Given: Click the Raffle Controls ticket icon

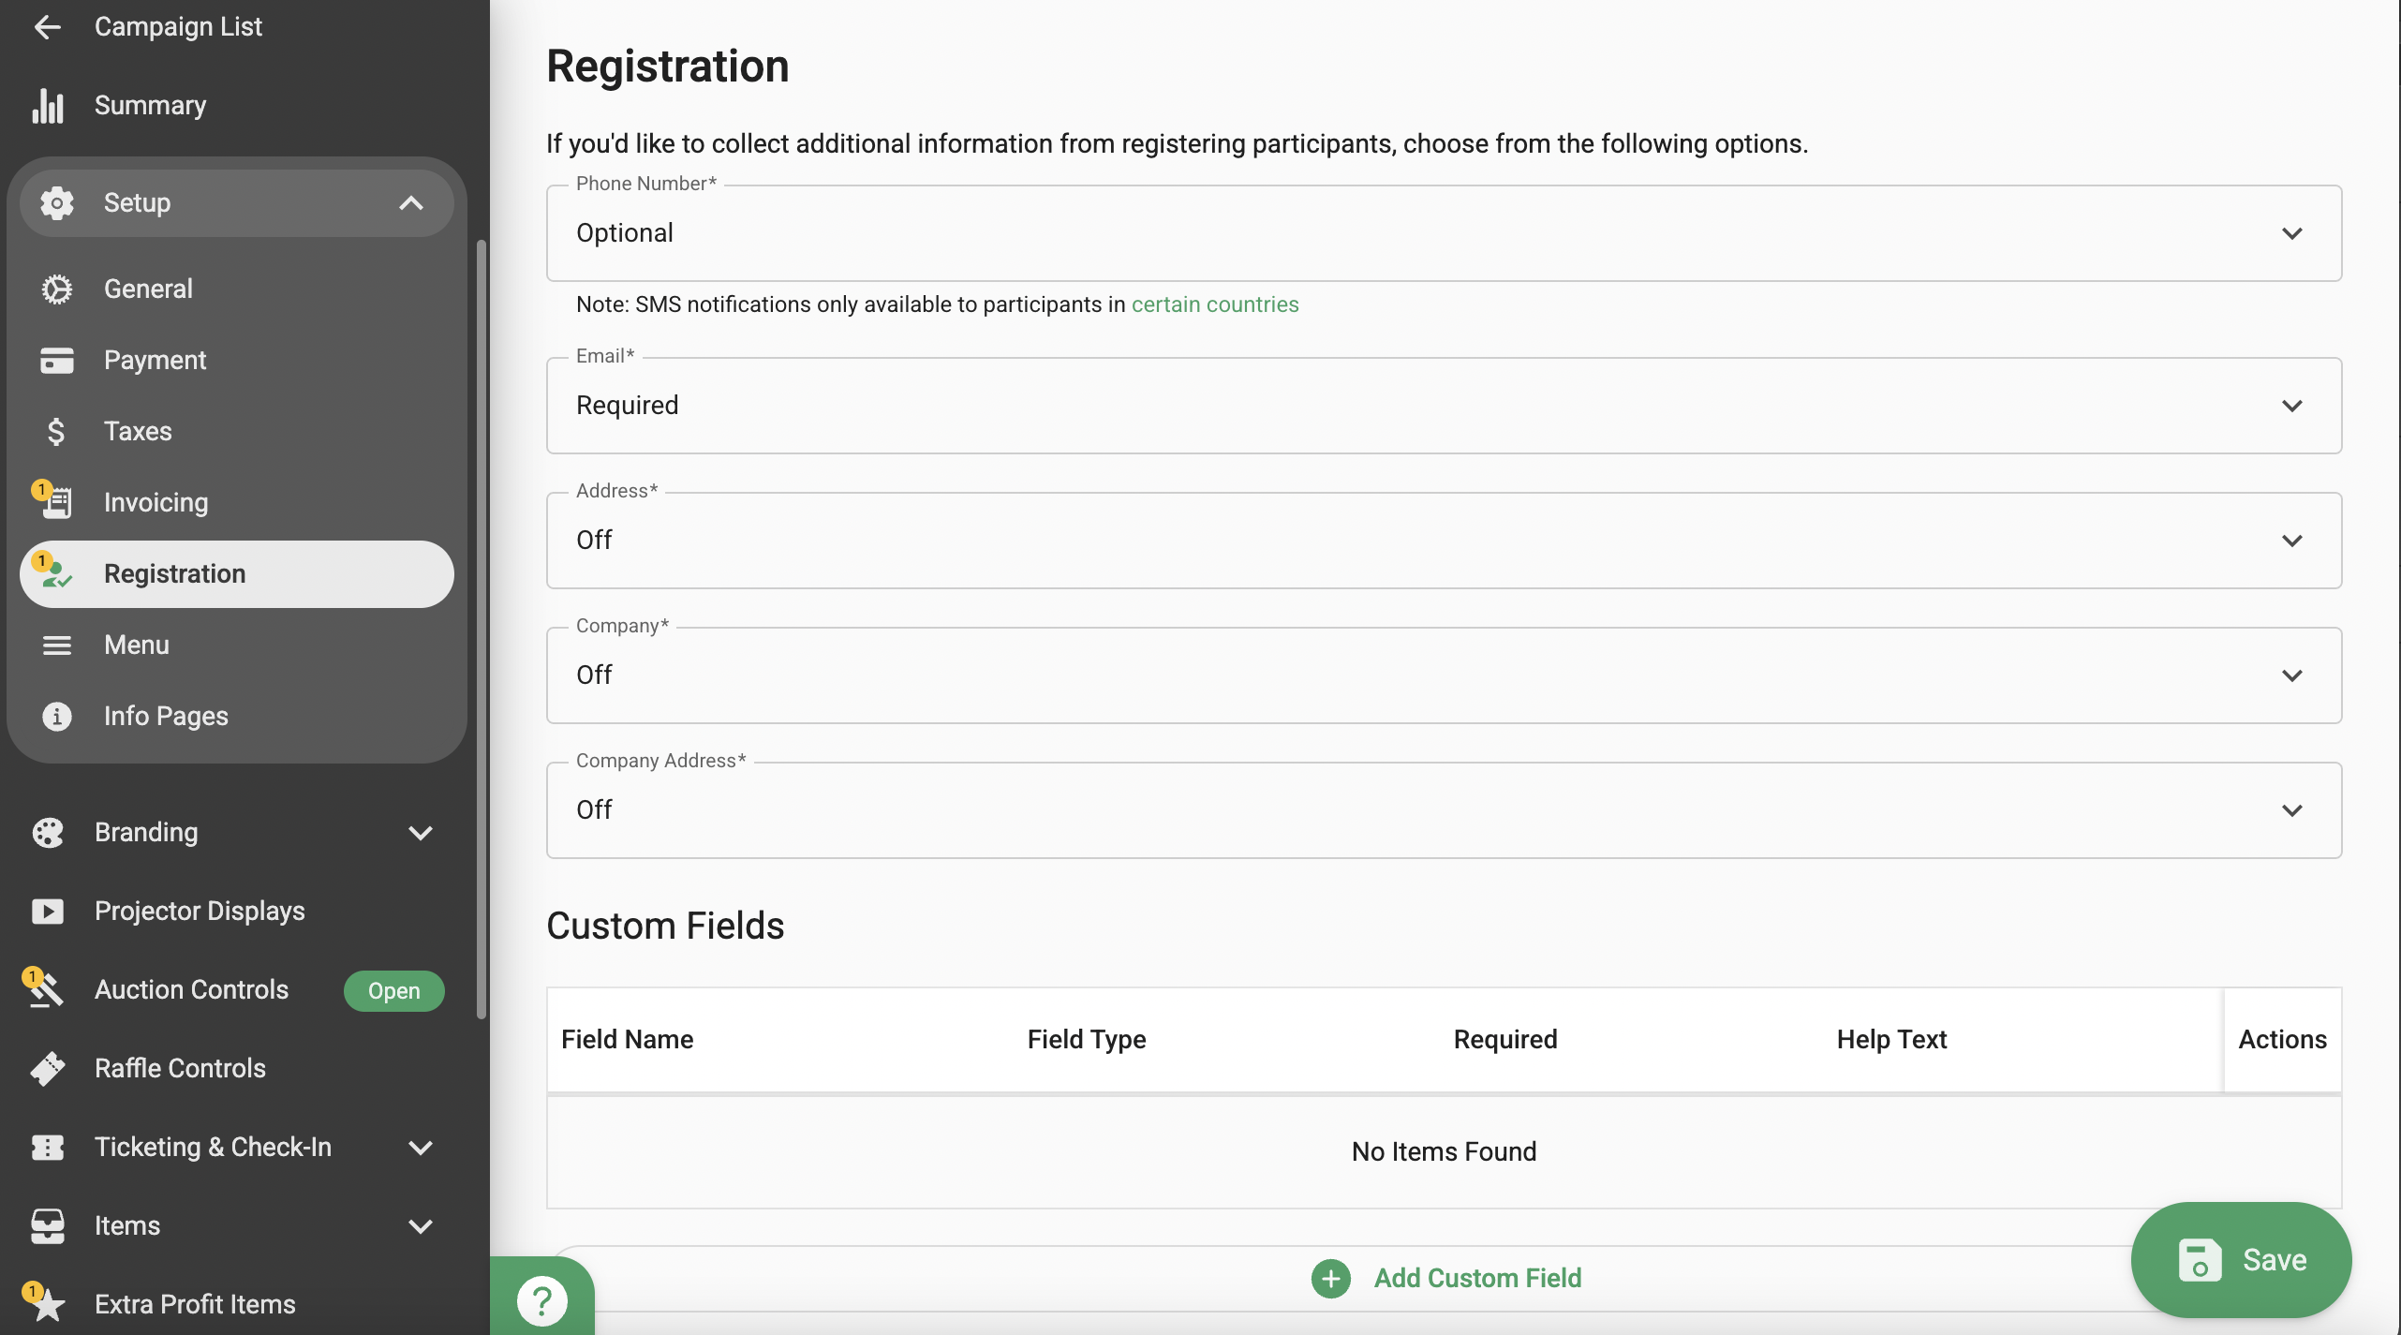Looking at the screenshot, I should 47,1069.
